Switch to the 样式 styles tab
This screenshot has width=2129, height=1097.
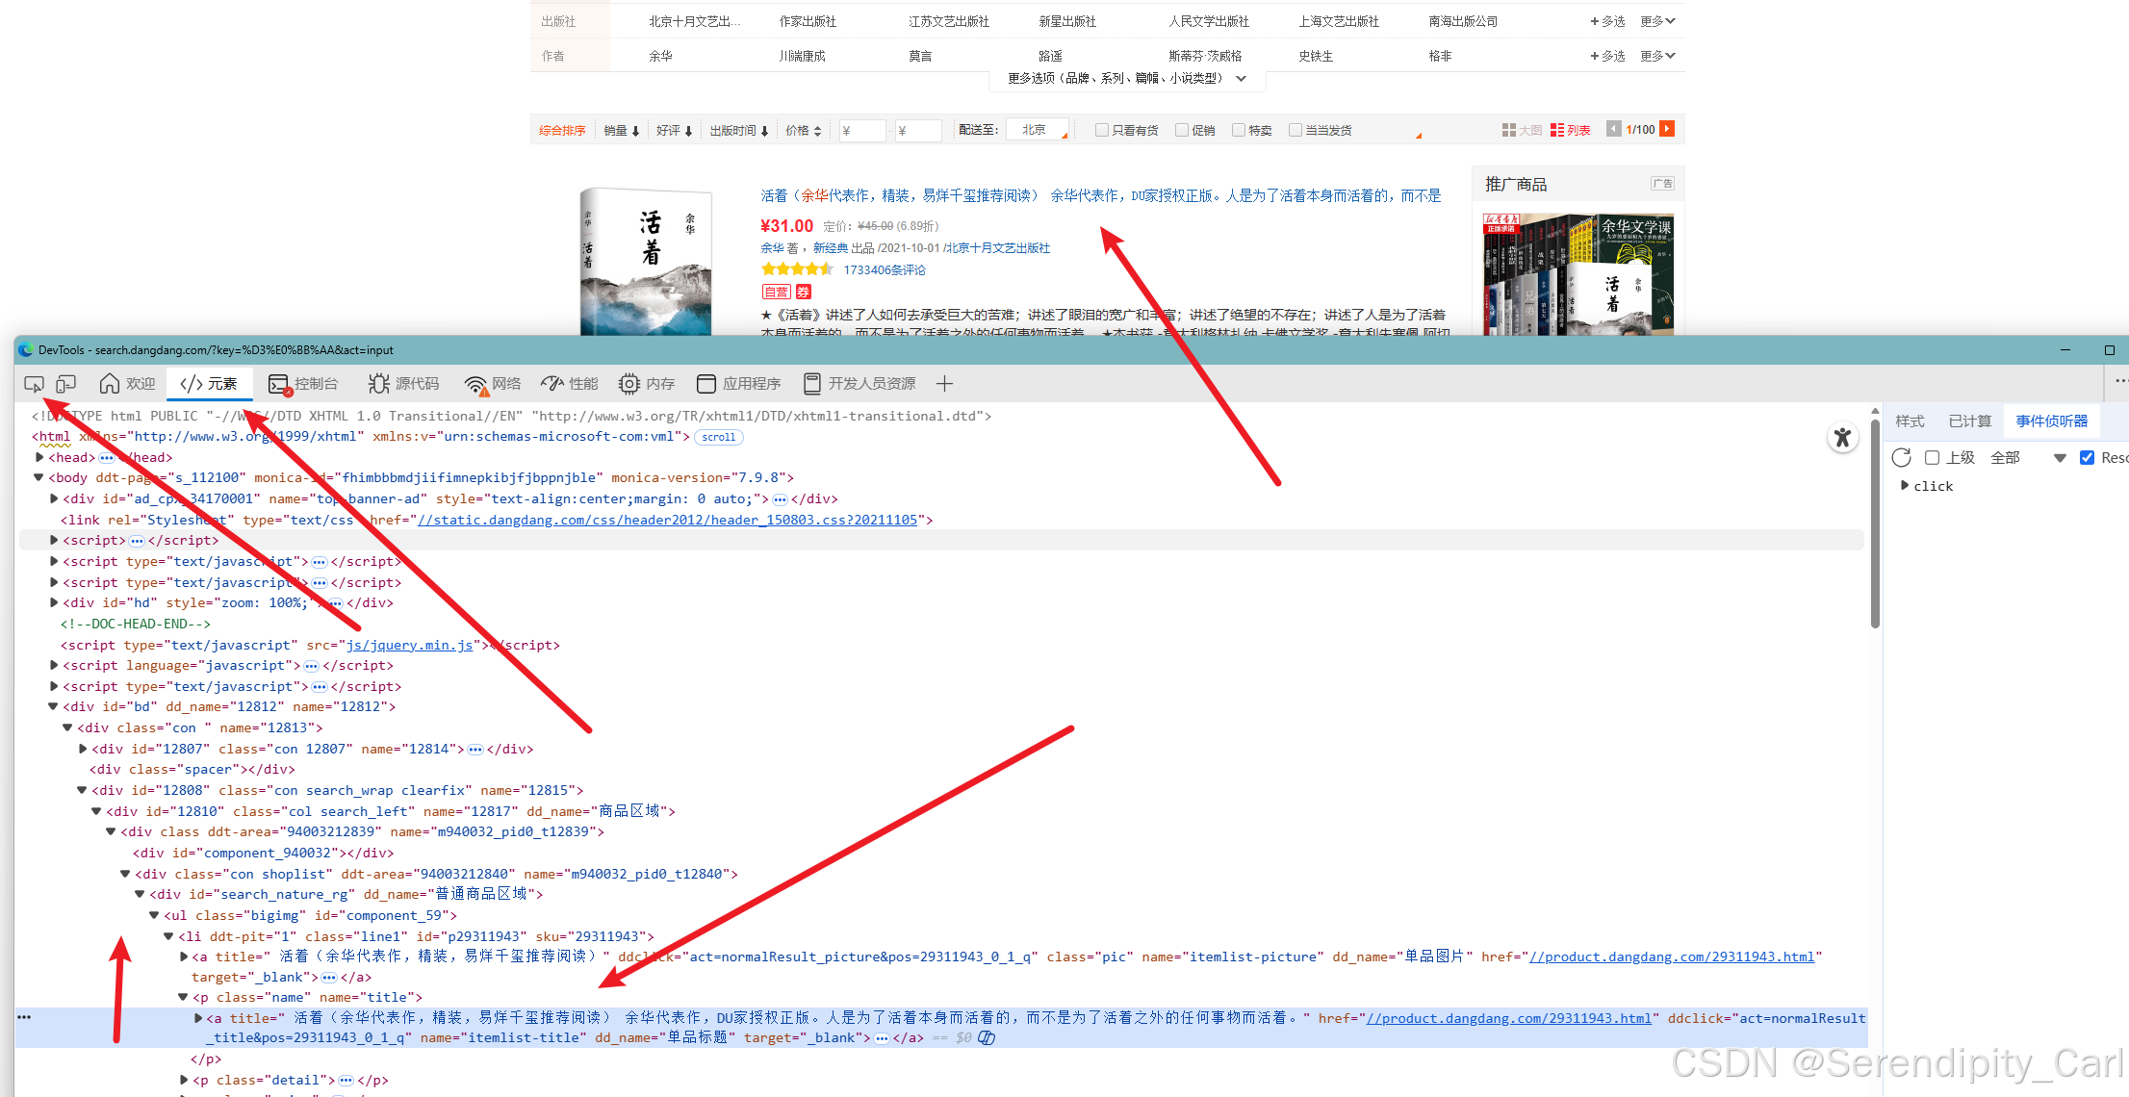[1910, 421]
